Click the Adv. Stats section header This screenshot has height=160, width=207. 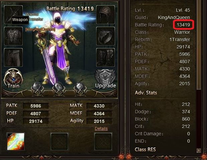pos(146,93)
